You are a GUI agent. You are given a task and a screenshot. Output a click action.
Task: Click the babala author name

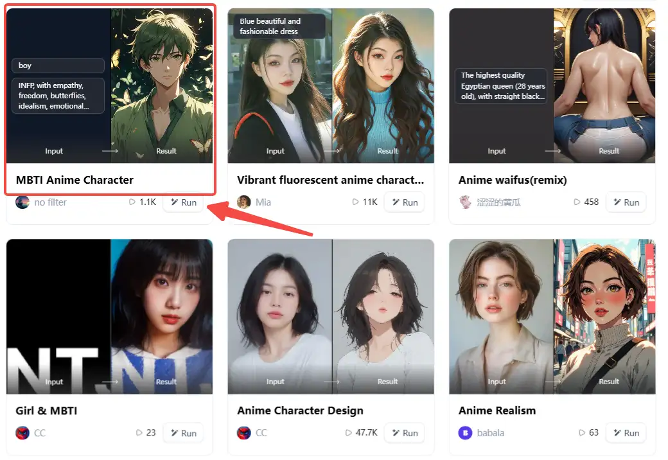(490, 433)
